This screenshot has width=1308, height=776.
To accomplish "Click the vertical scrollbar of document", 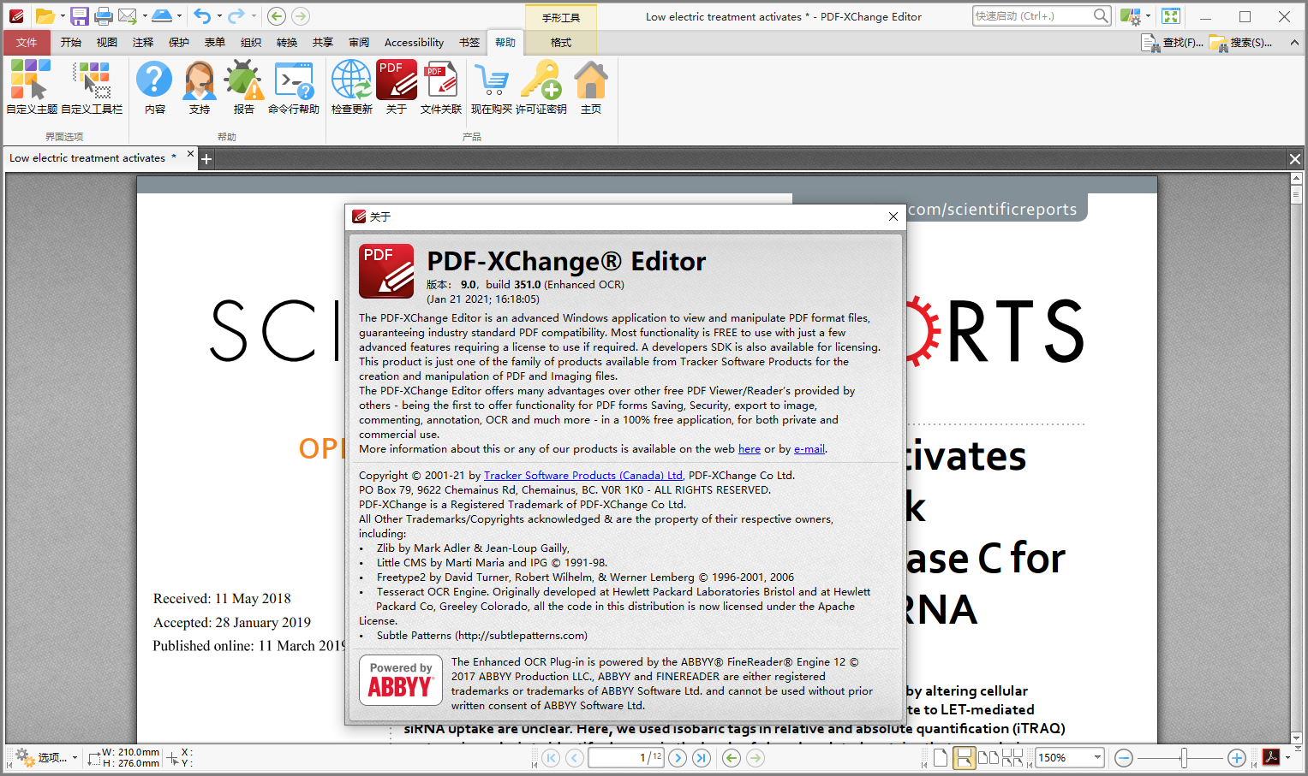I will click(x=1296, y=459).
